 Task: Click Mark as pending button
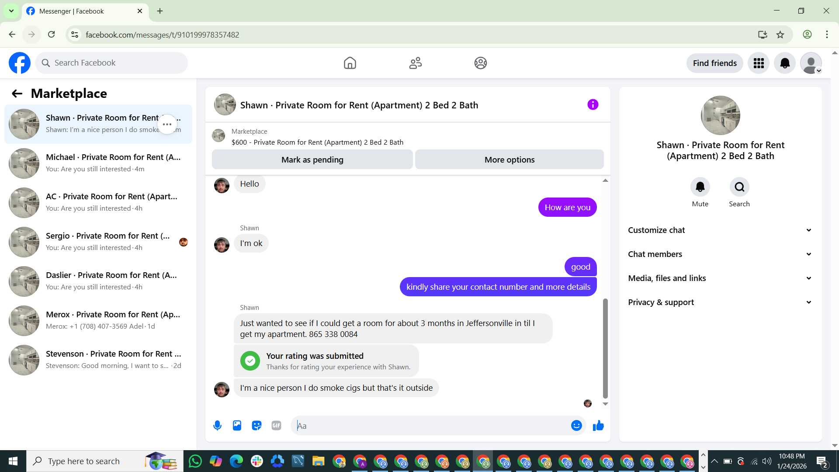pos(312,160)
